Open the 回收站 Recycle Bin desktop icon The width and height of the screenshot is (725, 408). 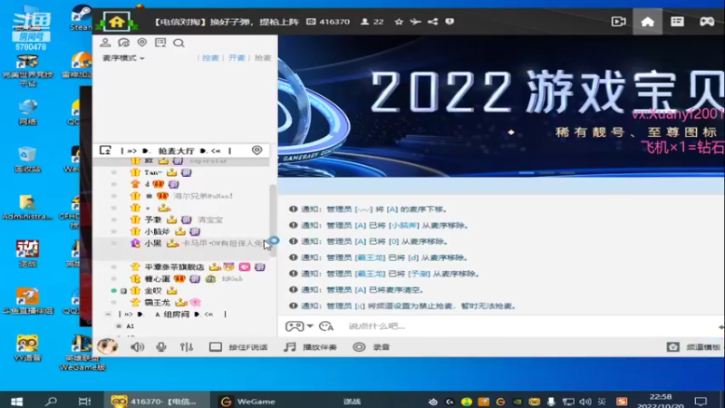tap(28, 160)
